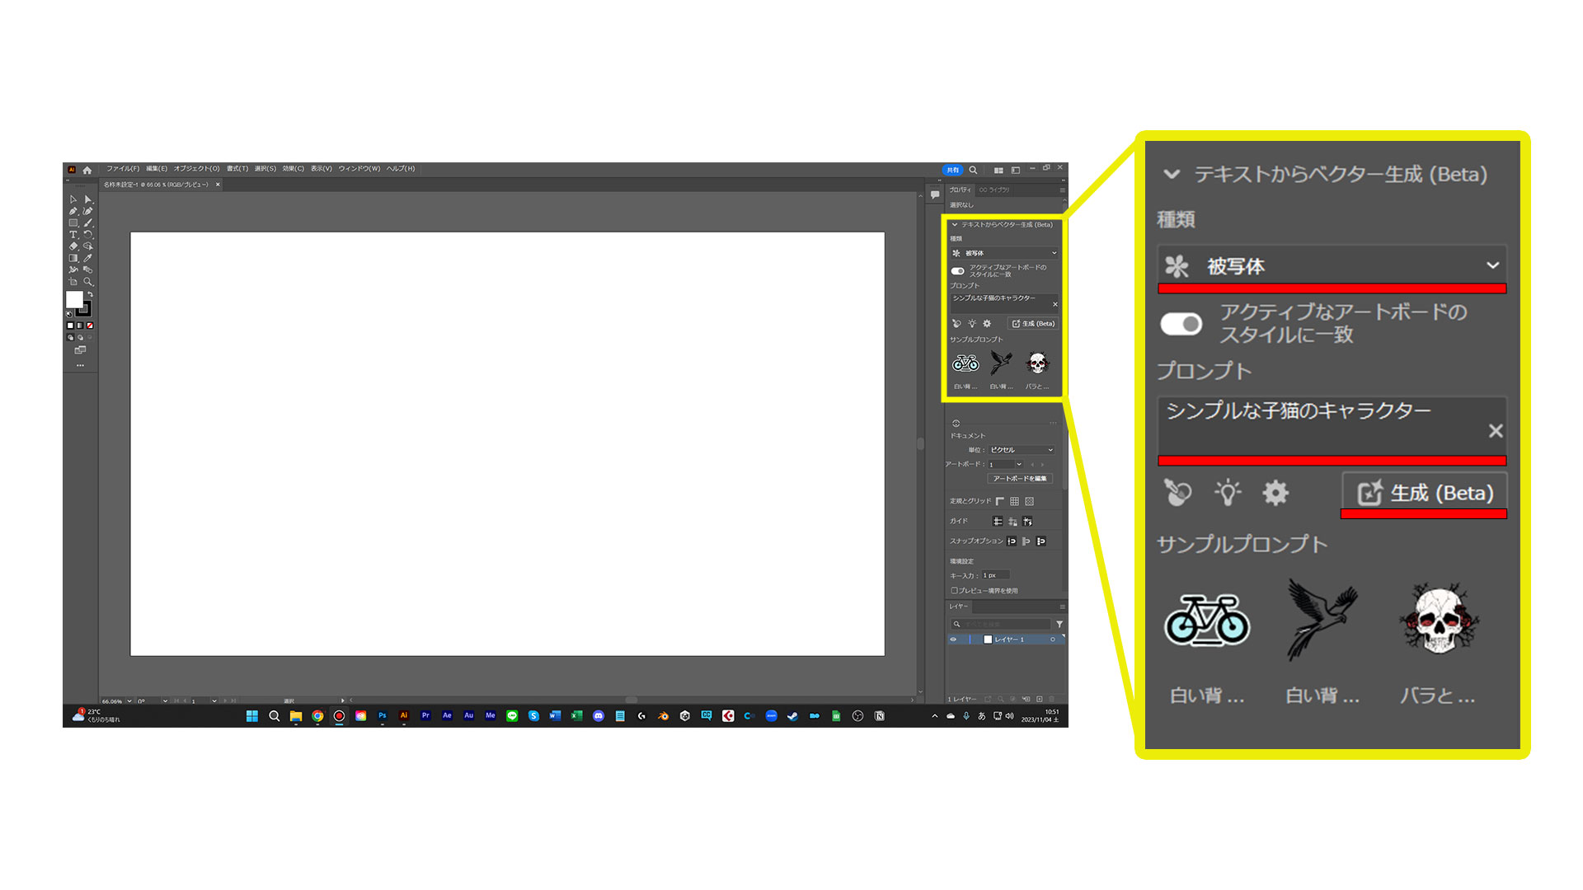Open the オブジェクト(O) menu
Screen dimensions: 1583x890
point(196,169)
